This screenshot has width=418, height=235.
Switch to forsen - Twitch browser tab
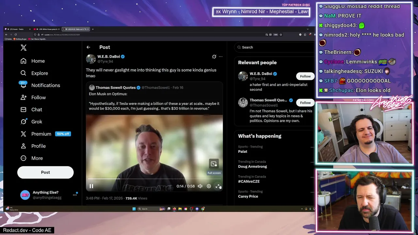(18, 29)
